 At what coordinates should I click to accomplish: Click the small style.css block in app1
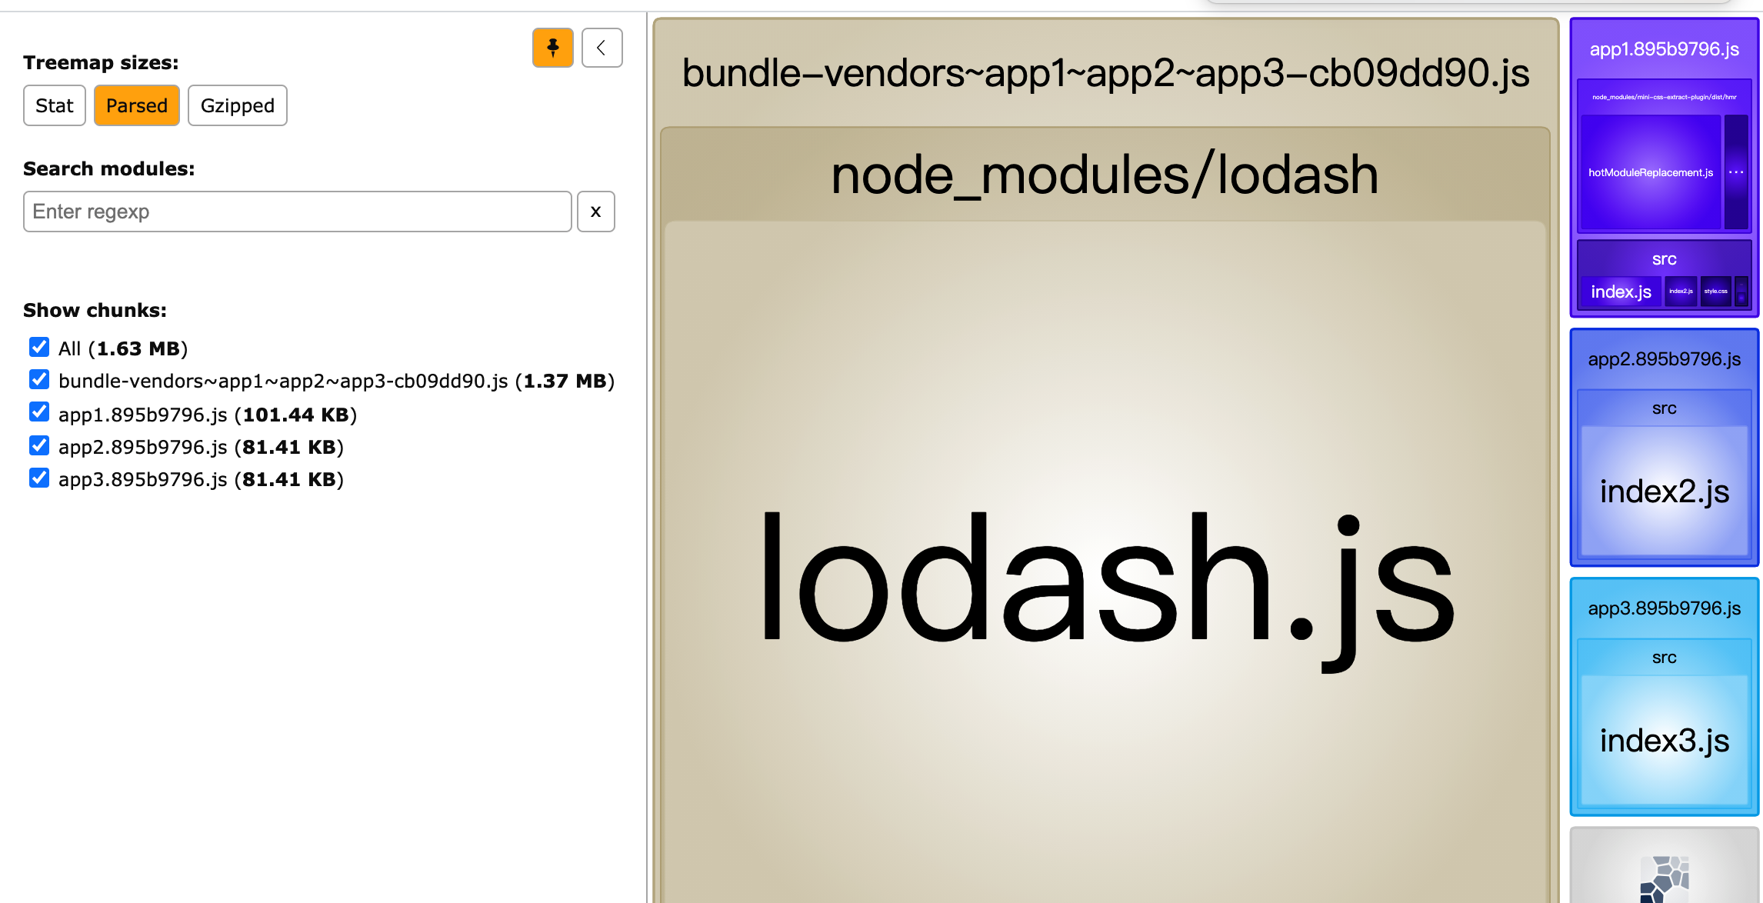(1716, 292)
